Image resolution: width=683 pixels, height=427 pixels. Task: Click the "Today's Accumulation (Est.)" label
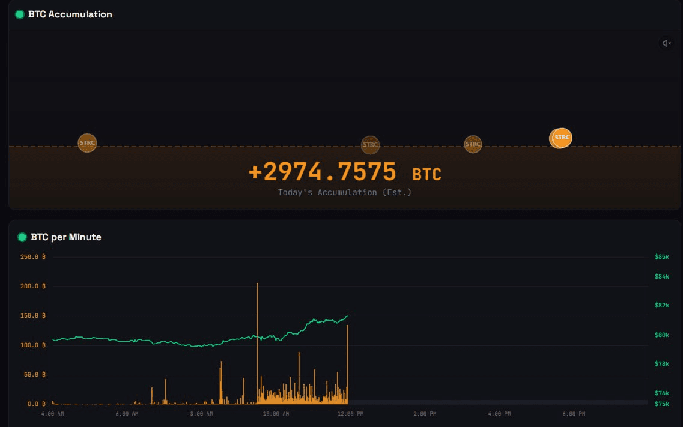[x=345, y=192]
